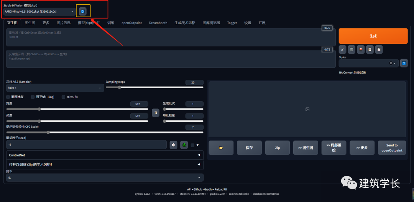Clear the Styles selection with the X

[391, 63]
